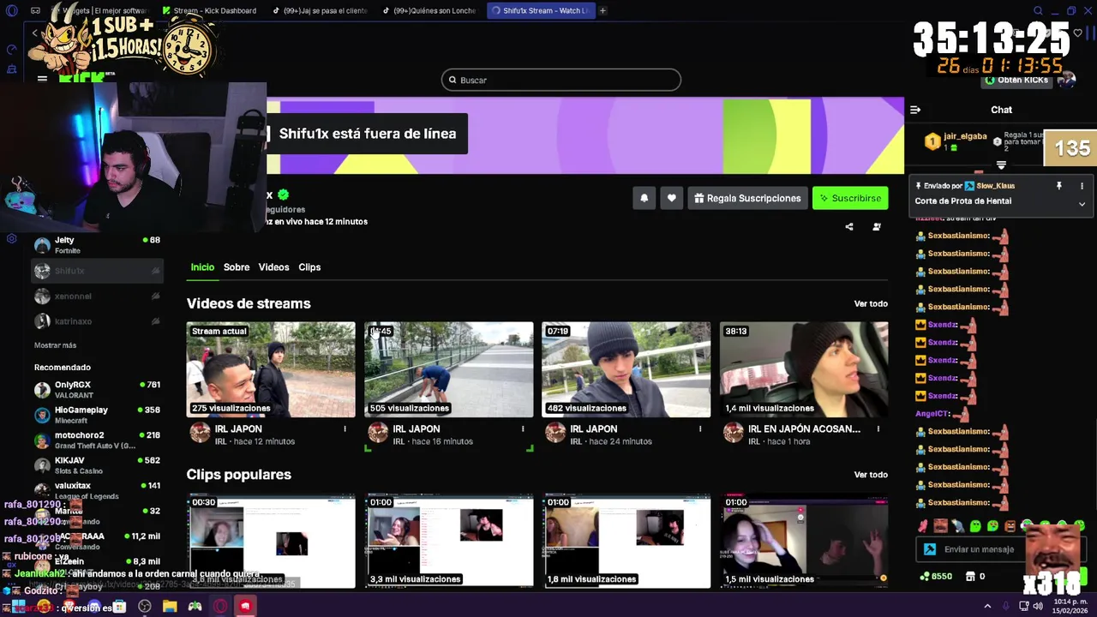Click the green slime emote in chat bar
1097x617 pixels.
pos(975,526)
